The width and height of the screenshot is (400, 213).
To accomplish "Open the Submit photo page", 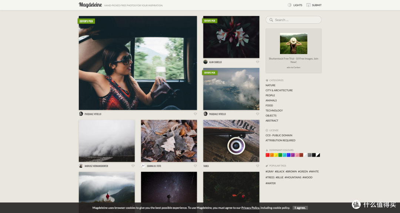I will [x=314, y=5].
